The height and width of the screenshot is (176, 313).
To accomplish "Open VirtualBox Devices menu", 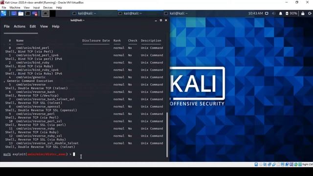I will click(x=48, y=8).
